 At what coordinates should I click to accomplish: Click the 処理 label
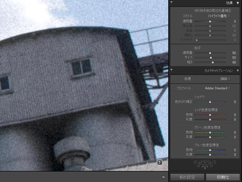pos(188,79)
